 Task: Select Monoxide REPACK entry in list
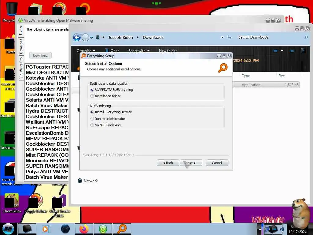[x=47, y=160]
